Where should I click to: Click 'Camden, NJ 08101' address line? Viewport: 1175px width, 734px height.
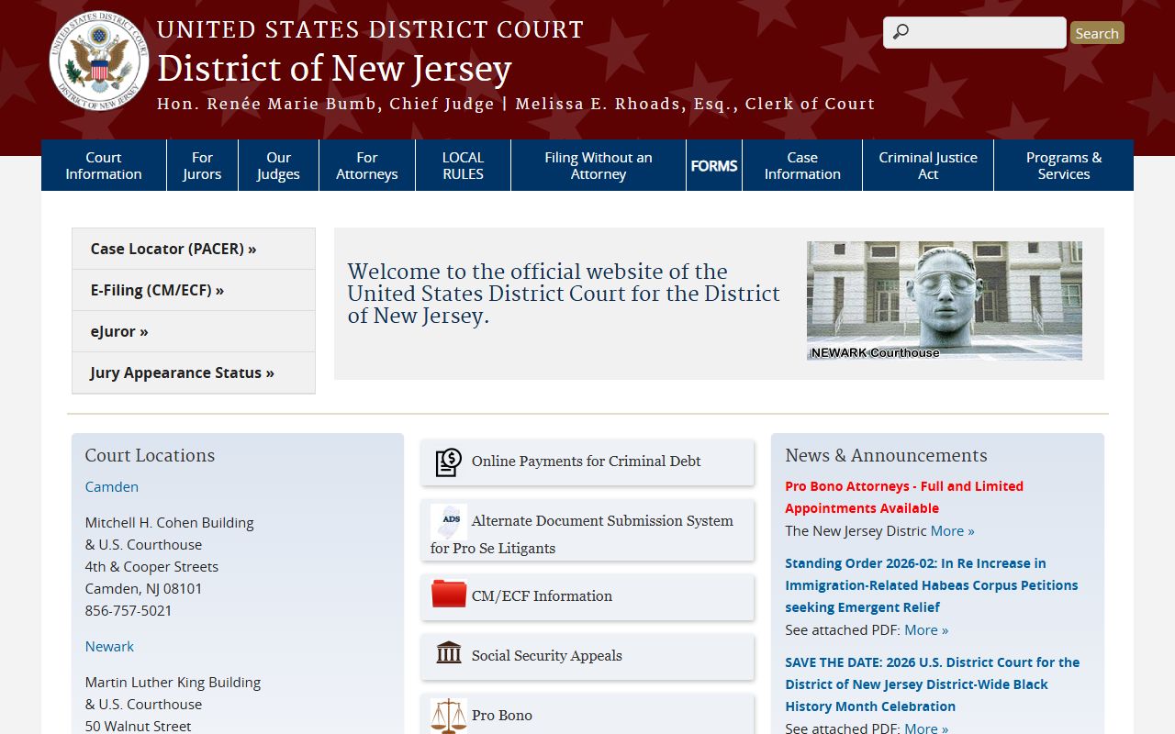click(144, 588)
